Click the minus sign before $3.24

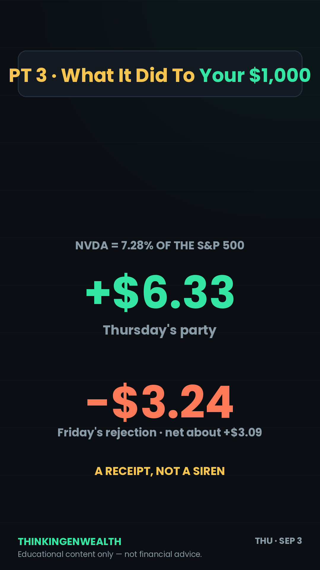point(97,403)
